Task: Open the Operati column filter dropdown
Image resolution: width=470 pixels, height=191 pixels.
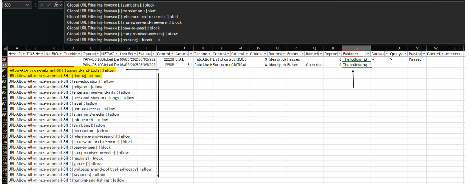Action: coord(98,54)
